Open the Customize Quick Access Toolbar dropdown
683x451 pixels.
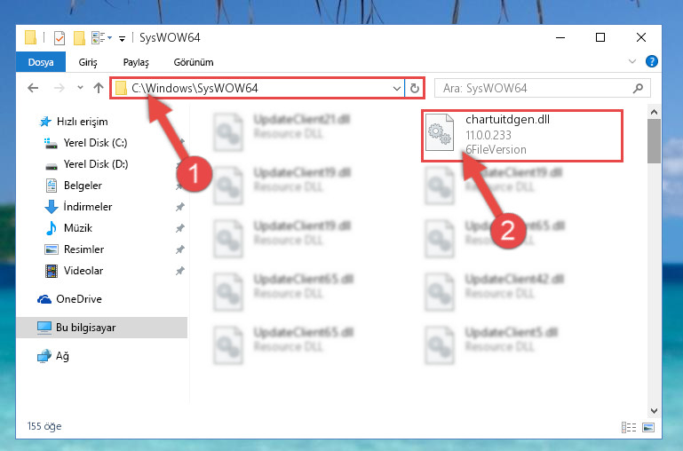123,39
